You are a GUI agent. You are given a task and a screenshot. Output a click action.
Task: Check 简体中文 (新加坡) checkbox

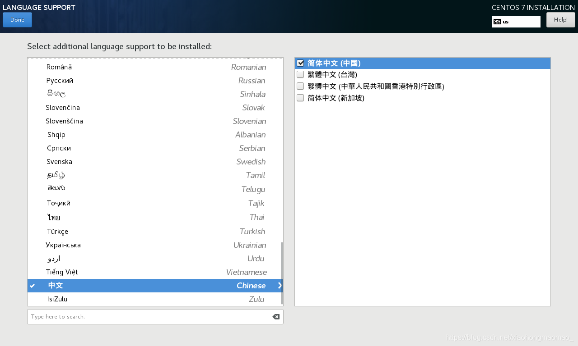300,98
